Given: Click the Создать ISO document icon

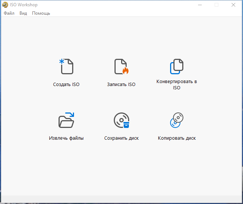Looking at the screenshot, I should (66, 67).
